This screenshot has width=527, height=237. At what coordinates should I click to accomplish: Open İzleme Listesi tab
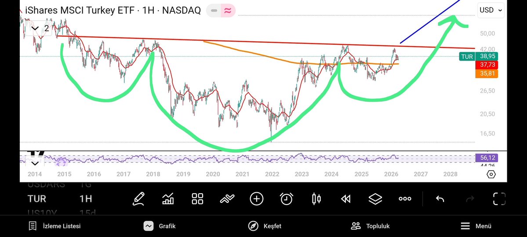pos(55,226)
